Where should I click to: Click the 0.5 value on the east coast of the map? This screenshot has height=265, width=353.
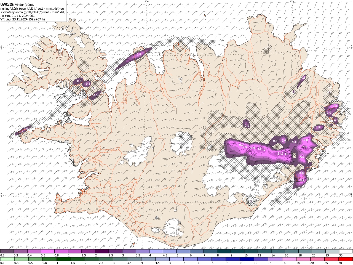318,128
